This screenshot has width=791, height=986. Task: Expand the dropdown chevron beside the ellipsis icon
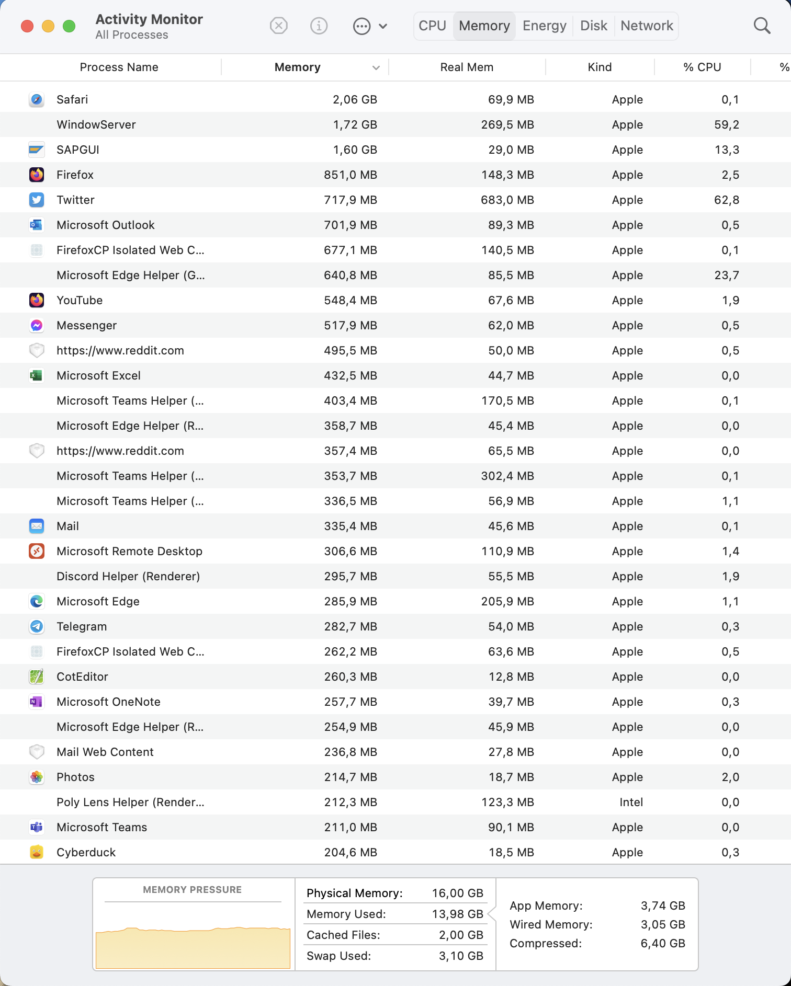point(383,26)
